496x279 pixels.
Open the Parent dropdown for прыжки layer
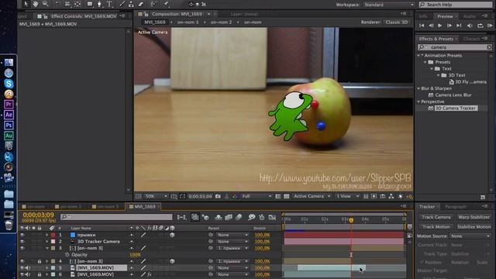[x=232, y=235]
